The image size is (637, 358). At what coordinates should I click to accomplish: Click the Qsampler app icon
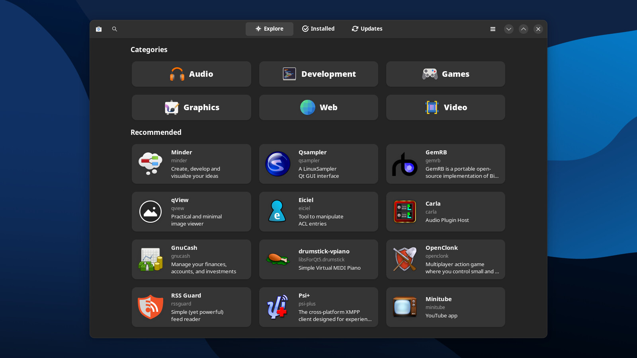tap(278, 164)
